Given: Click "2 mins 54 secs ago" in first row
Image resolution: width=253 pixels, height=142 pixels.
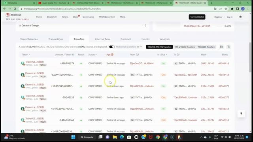Looking at the screenshot, I should pyautogui.click(x=116, y=64).
